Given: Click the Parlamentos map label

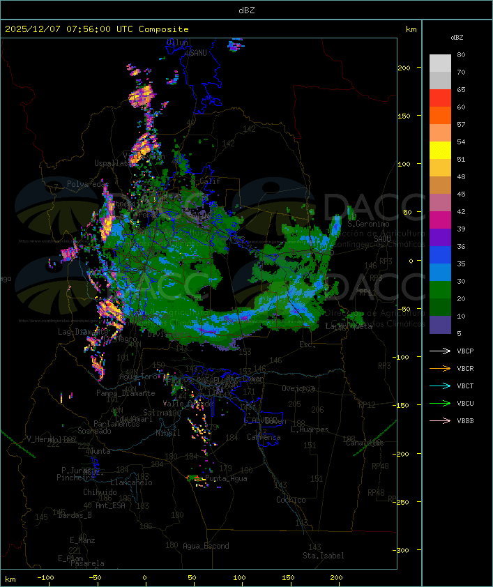Looking at the screenshot, I should [116, 424].
